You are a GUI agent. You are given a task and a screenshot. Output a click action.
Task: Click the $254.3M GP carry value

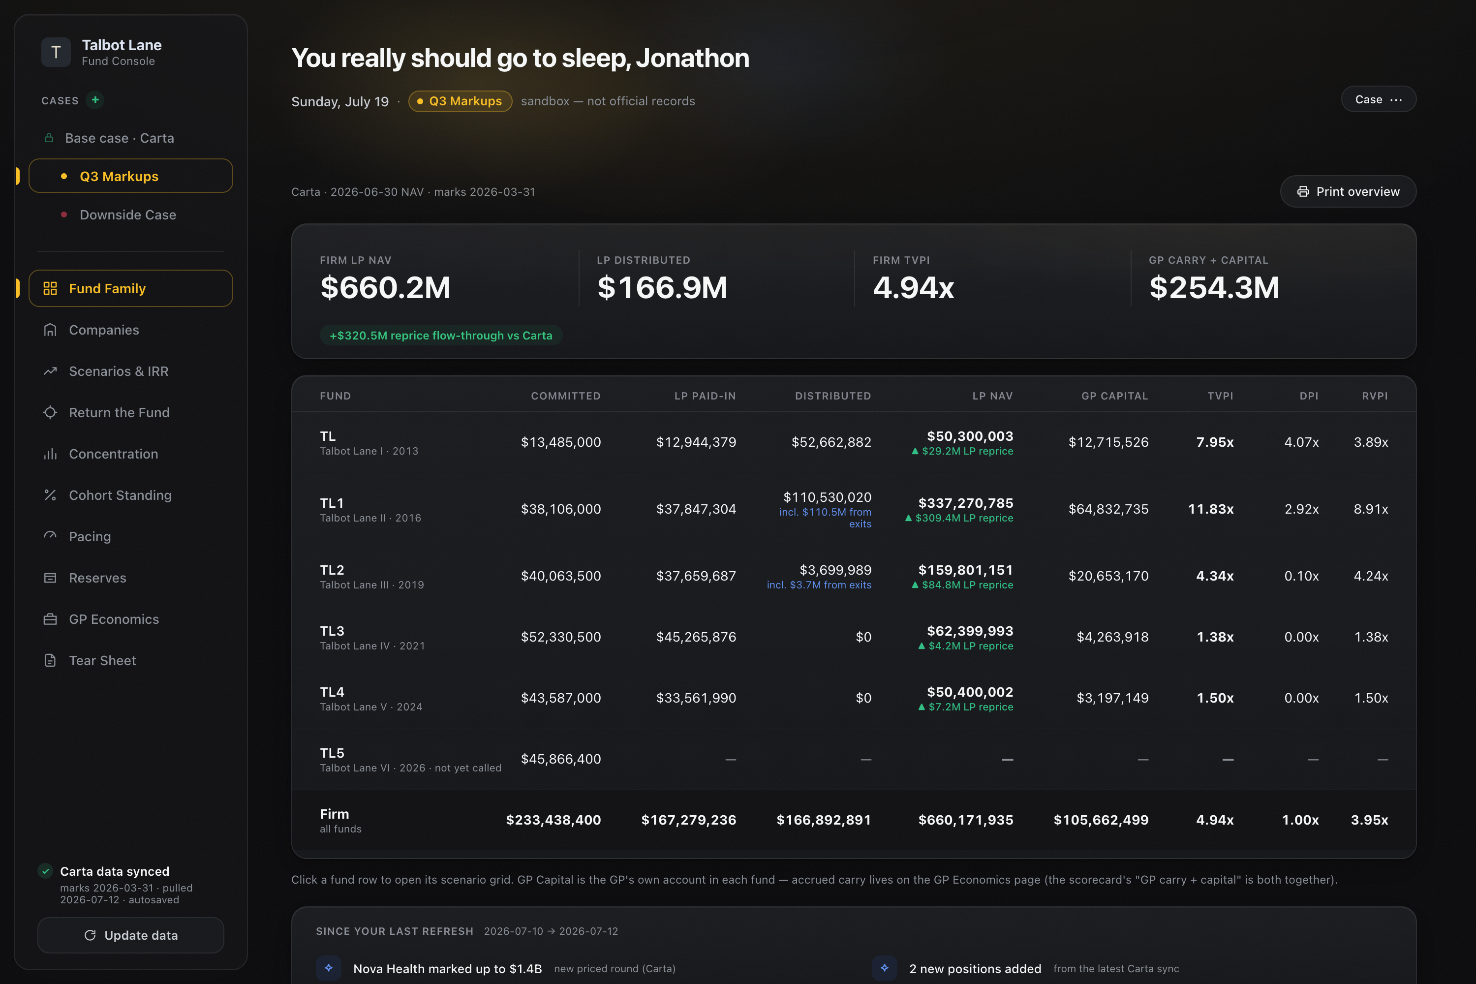click(1214, 287)
